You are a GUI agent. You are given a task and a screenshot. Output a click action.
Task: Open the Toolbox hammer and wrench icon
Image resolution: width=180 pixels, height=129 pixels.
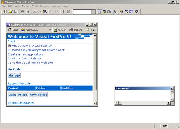[137, 12]
